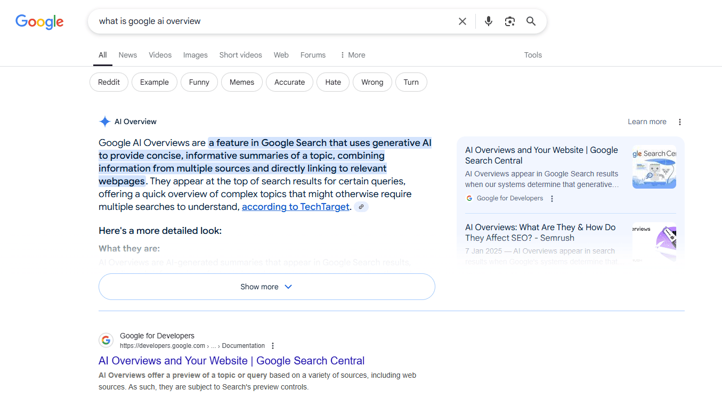Select the All results tab

coord(103,55)
